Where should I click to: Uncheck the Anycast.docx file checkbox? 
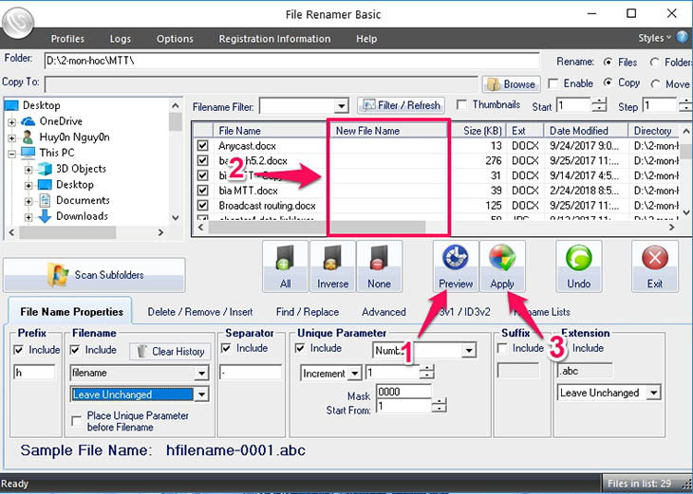(x=203, y=146)
